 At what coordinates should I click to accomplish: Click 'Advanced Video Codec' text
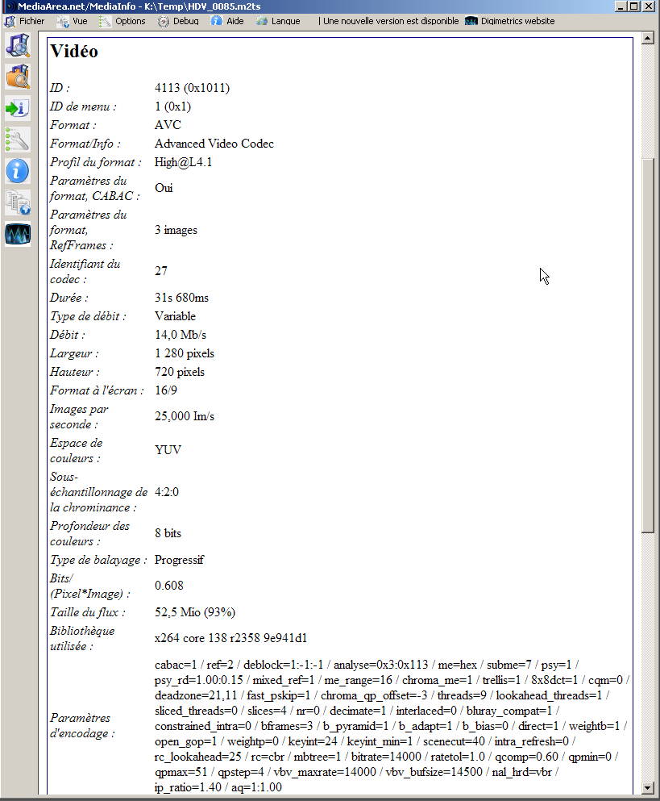tap(214, 144)
